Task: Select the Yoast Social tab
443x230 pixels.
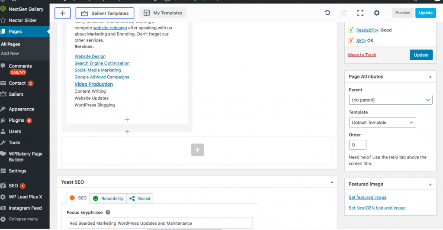Action: pyautogui.click(x=140, y=199)
